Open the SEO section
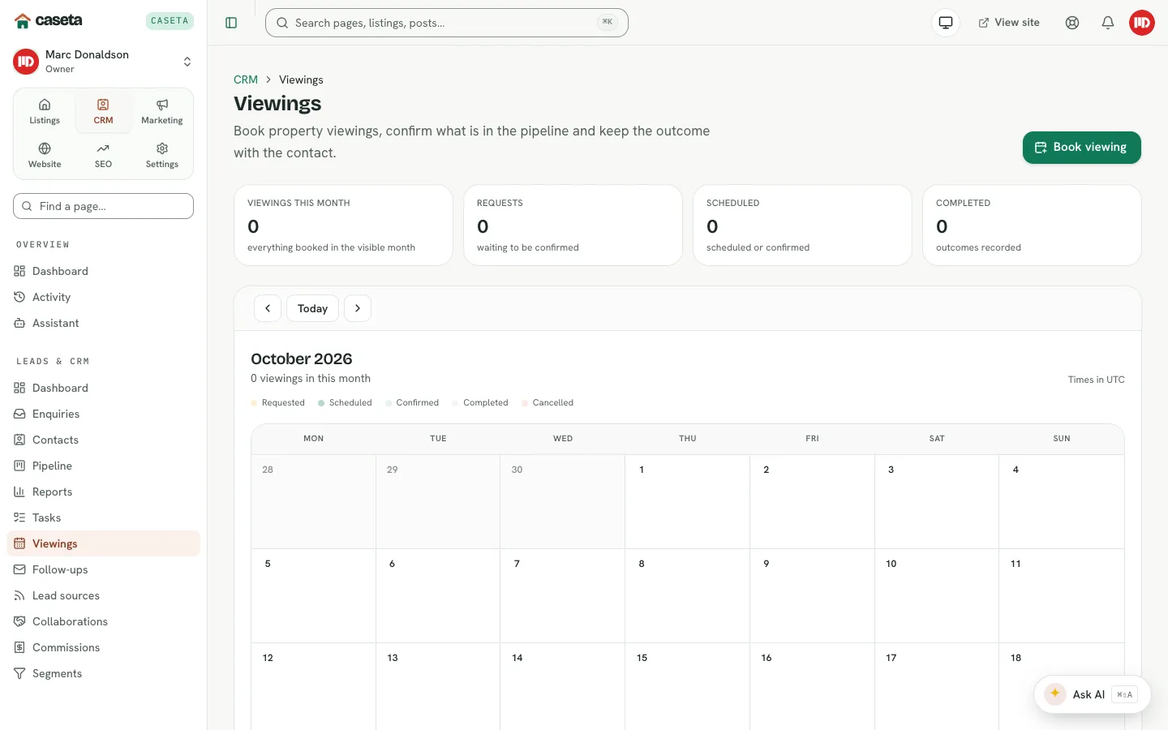Image resolution: width=1168 pixels, height=730 pixels. click(103, 156)
